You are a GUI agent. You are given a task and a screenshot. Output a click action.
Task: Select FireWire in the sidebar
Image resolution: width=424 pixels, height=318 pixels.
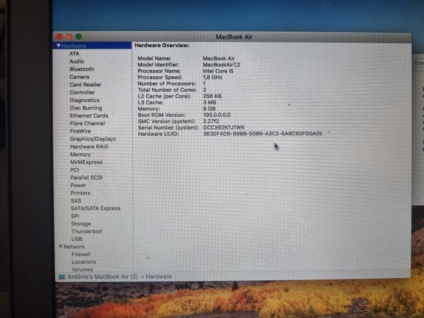tap(80, 131)
